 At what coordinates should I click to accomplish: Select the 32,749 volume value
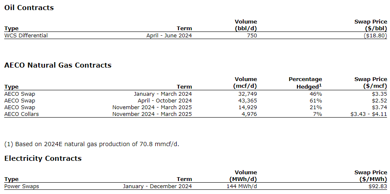click(x=247, y=94)
